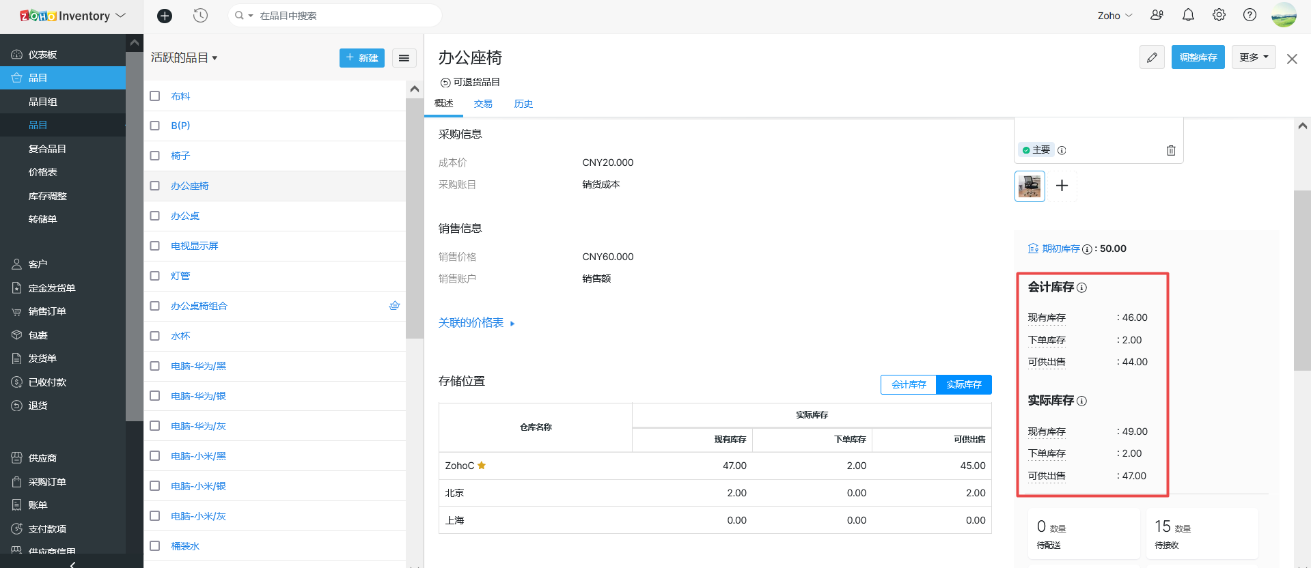
Task: Expand the Zoho organization dropdown
Action: [x=1114, y=16]
